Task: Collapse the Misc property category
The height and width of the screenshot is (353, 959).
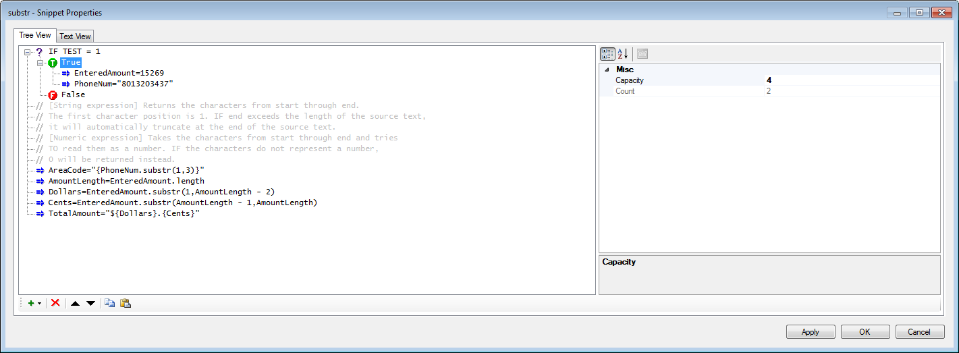Action: (x=607, y=70)
